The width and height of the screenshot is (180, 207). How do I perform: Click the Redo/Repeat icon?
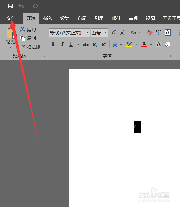tap(35, 6)
